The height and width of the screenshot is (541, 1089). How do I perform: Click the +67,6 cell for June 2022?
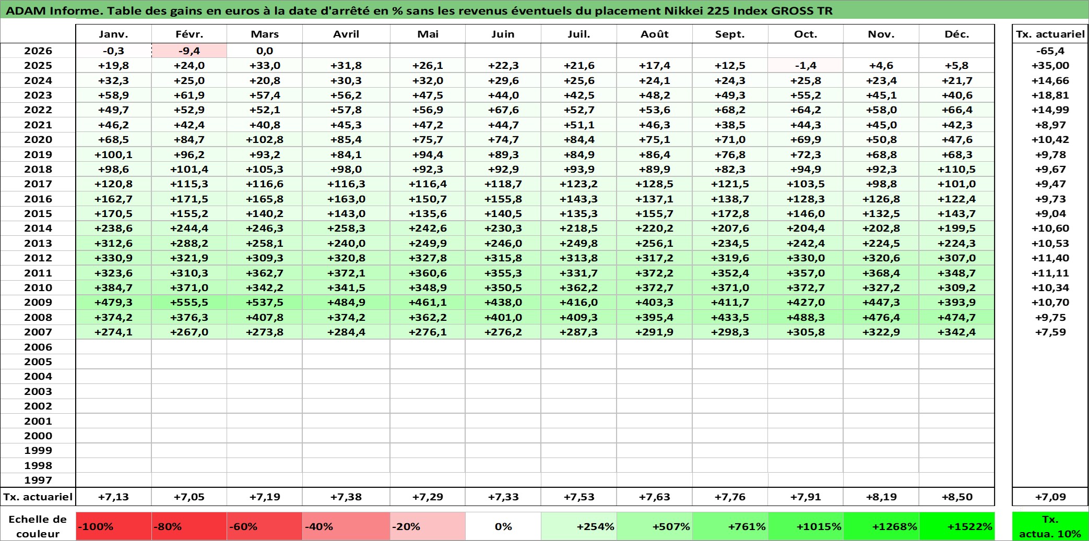tap(503, 110)
